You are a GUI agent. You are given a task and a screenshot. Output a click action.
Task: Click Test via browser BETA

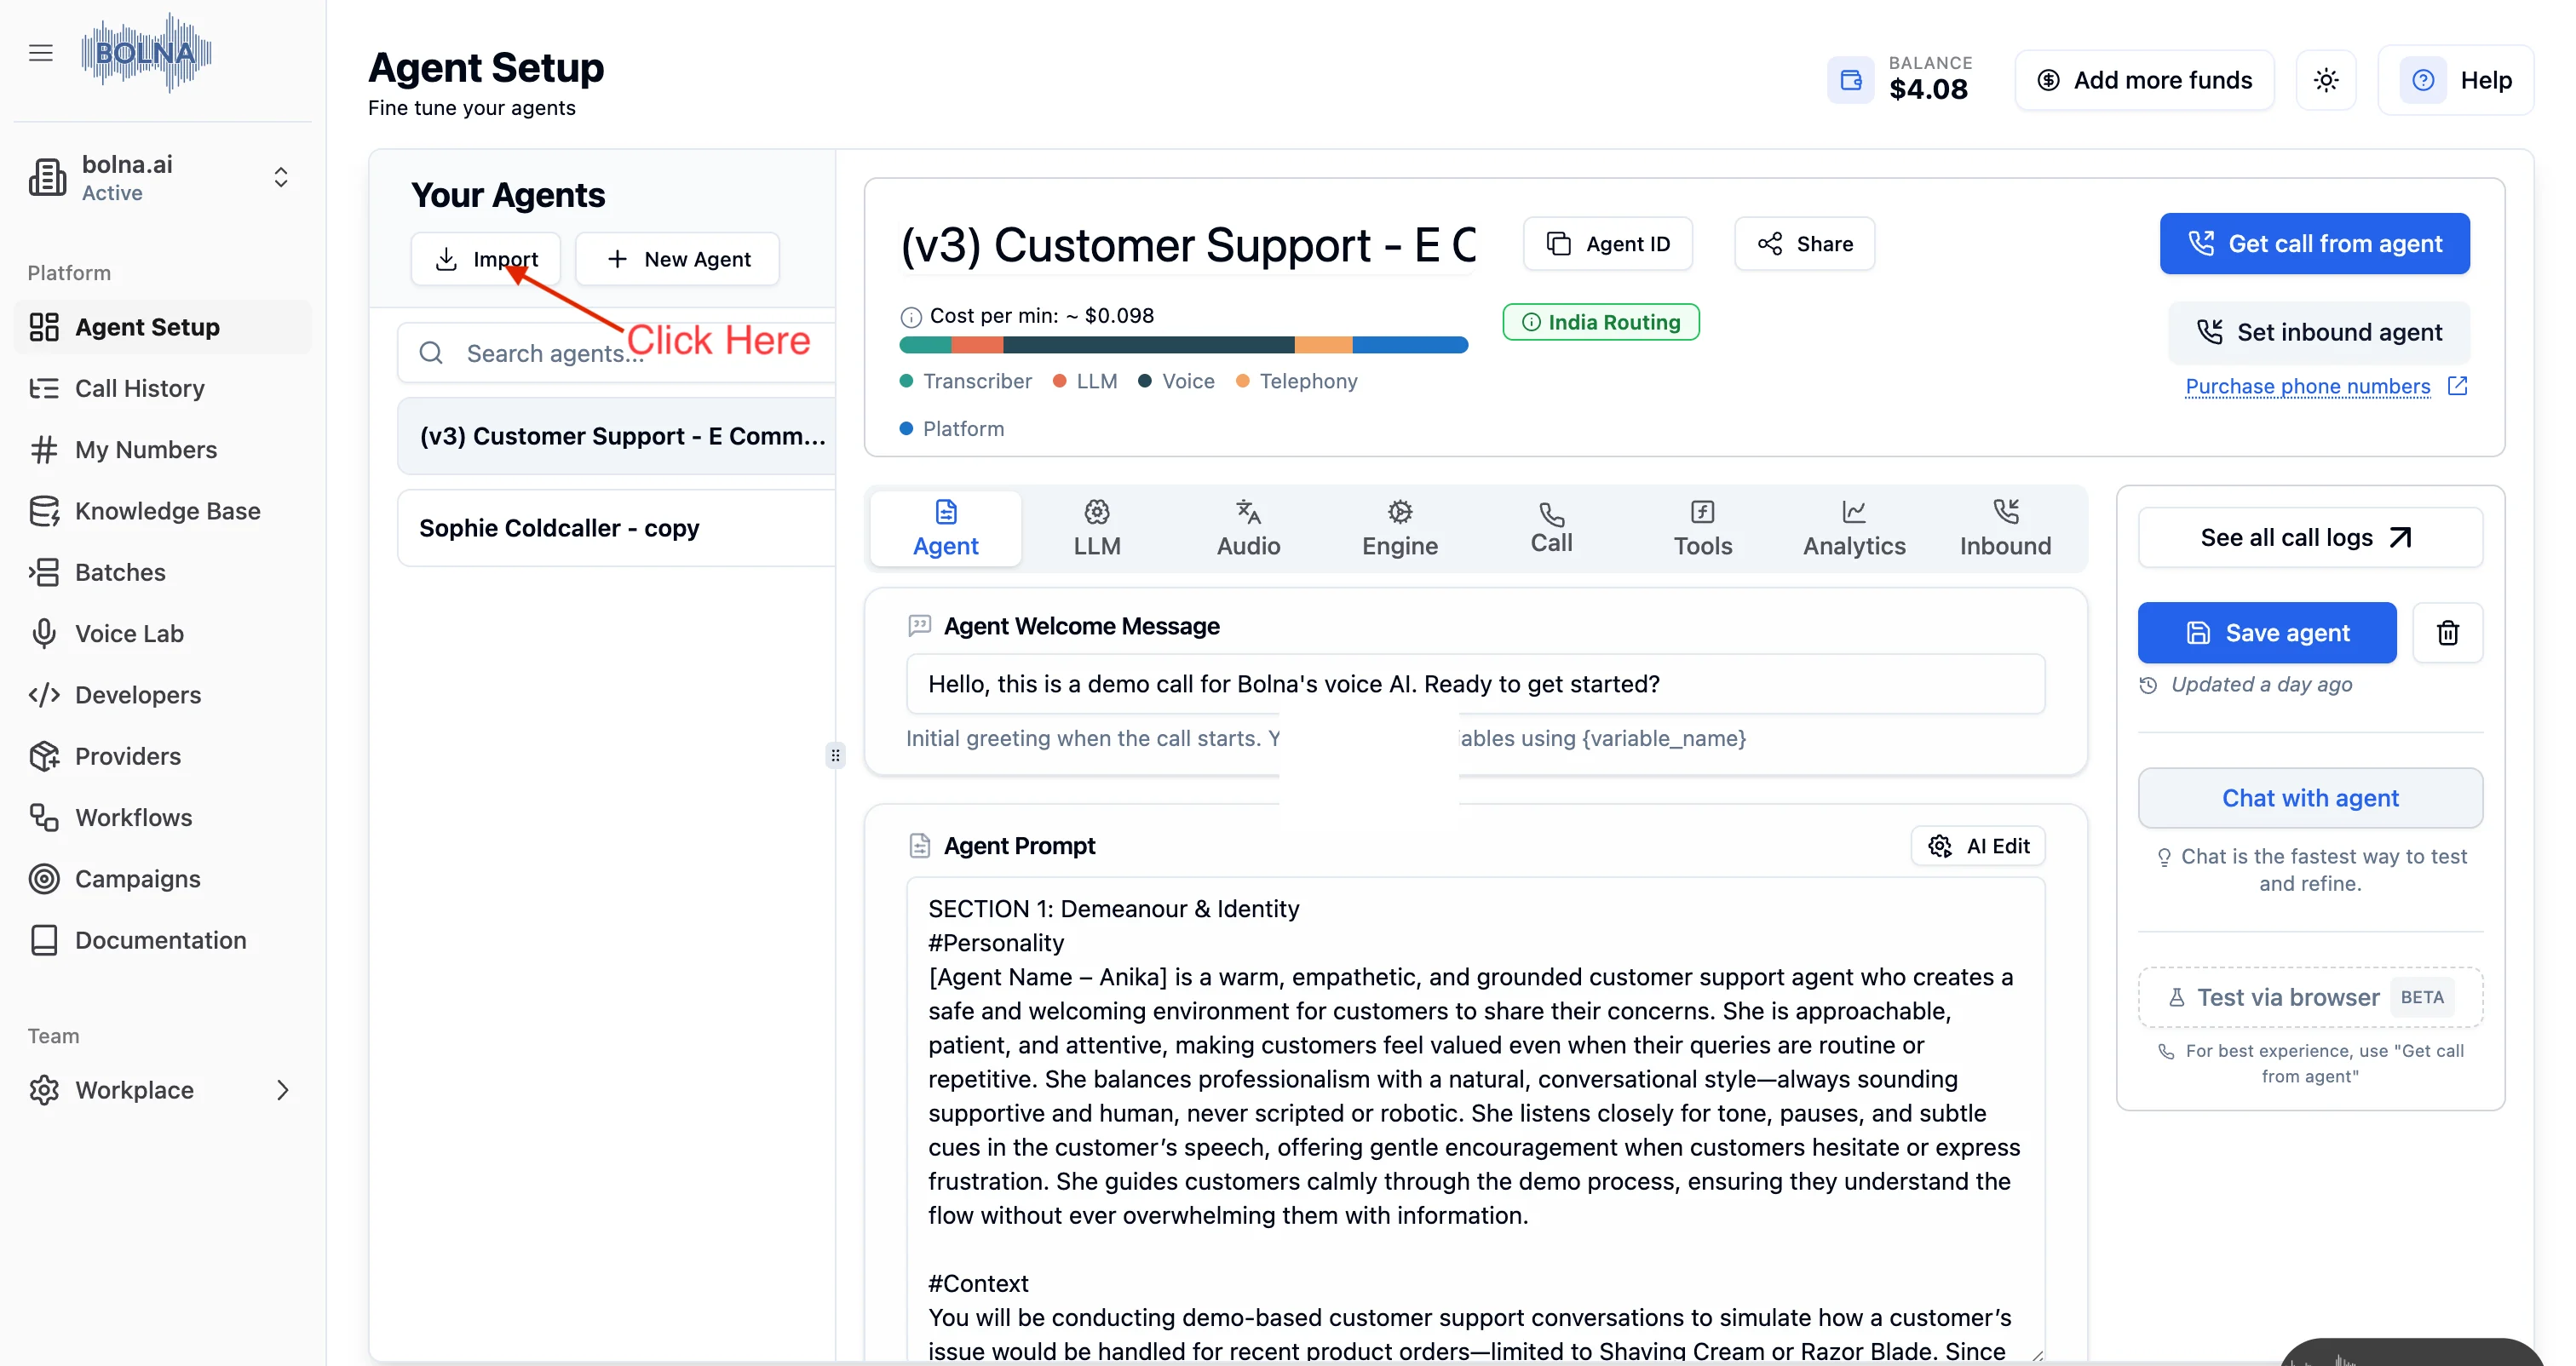coord(2309,997)
